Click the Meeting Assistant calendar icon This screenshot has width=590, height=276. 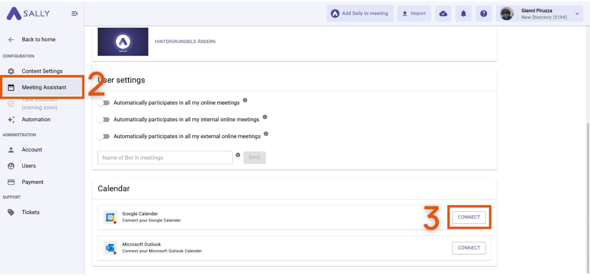[11, 88]
